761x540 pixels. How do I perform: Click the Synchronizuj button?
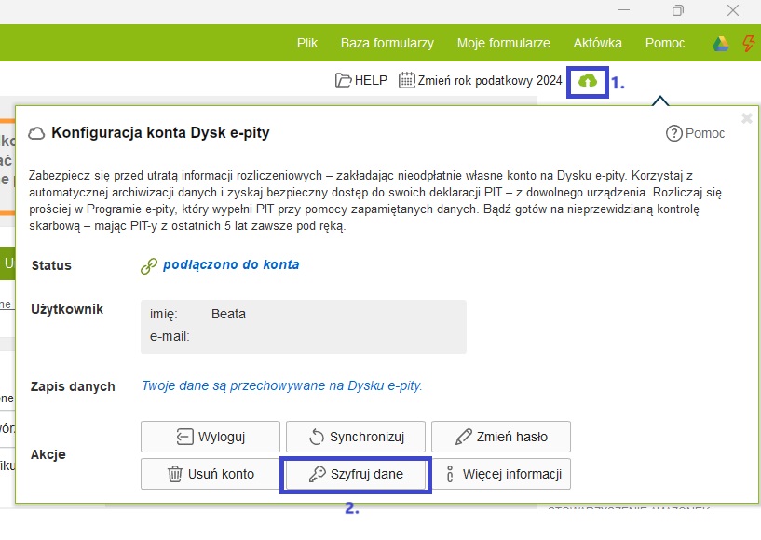point(355,437)
